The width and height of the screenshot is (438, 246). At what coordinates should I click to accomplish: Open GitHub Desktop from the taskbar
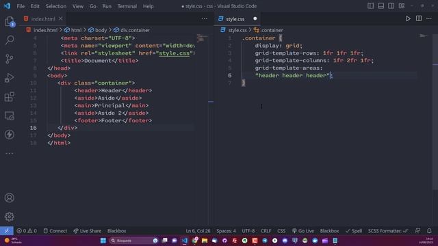(224, 241)
